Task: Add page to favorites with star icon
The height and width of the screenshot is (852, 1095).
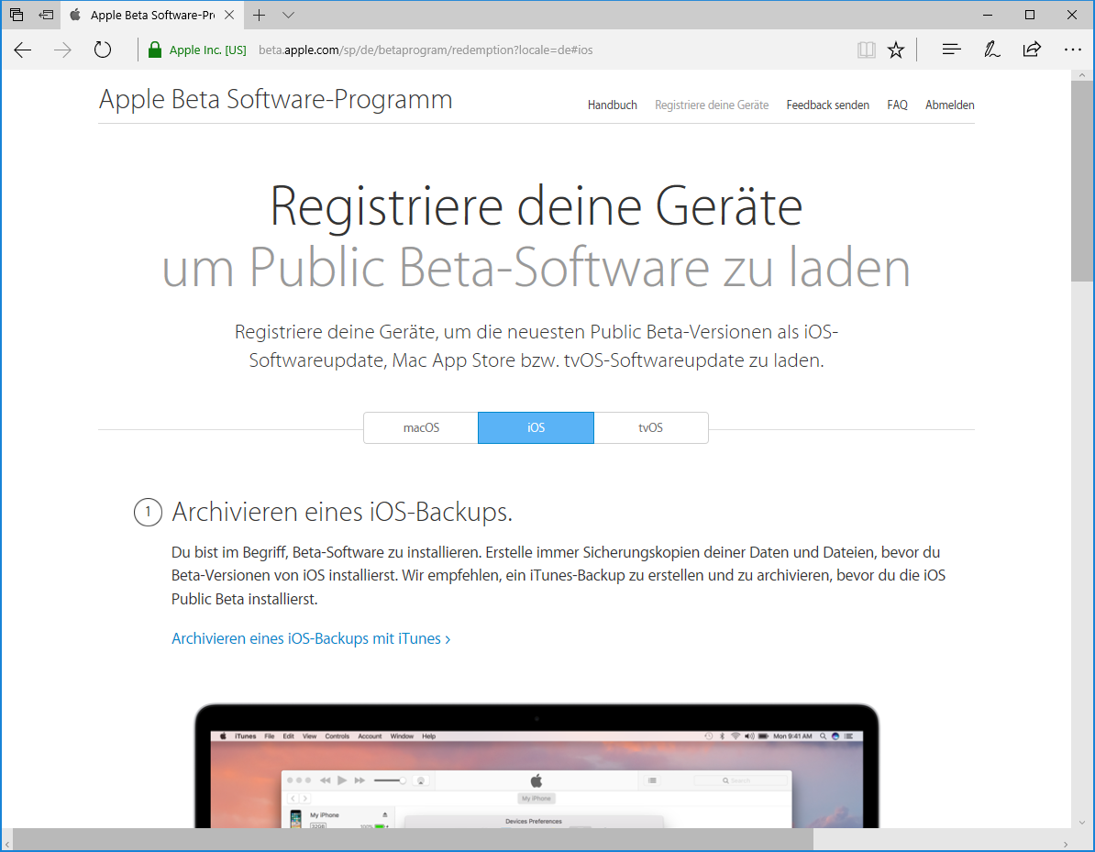Action: 896,50
